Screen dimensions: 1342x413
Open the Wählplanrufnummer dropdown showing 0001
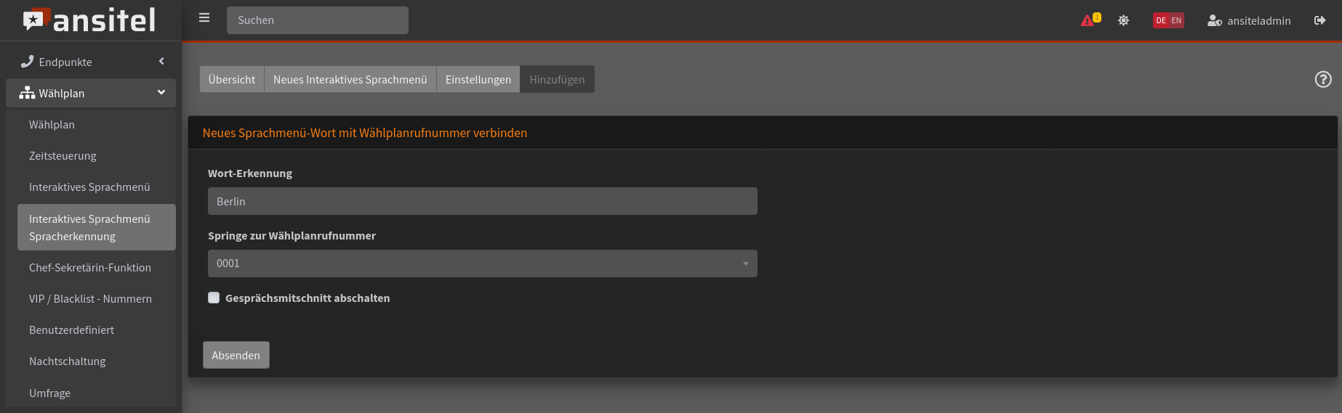[482, 263]
